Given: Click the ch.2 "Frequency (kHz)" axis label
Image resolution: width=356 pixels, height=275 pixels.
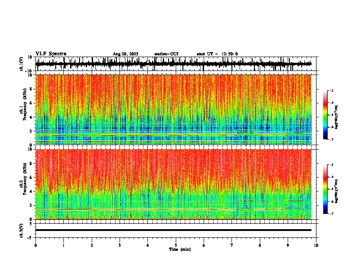Looking at the screenshot, I should pos(25,179).
